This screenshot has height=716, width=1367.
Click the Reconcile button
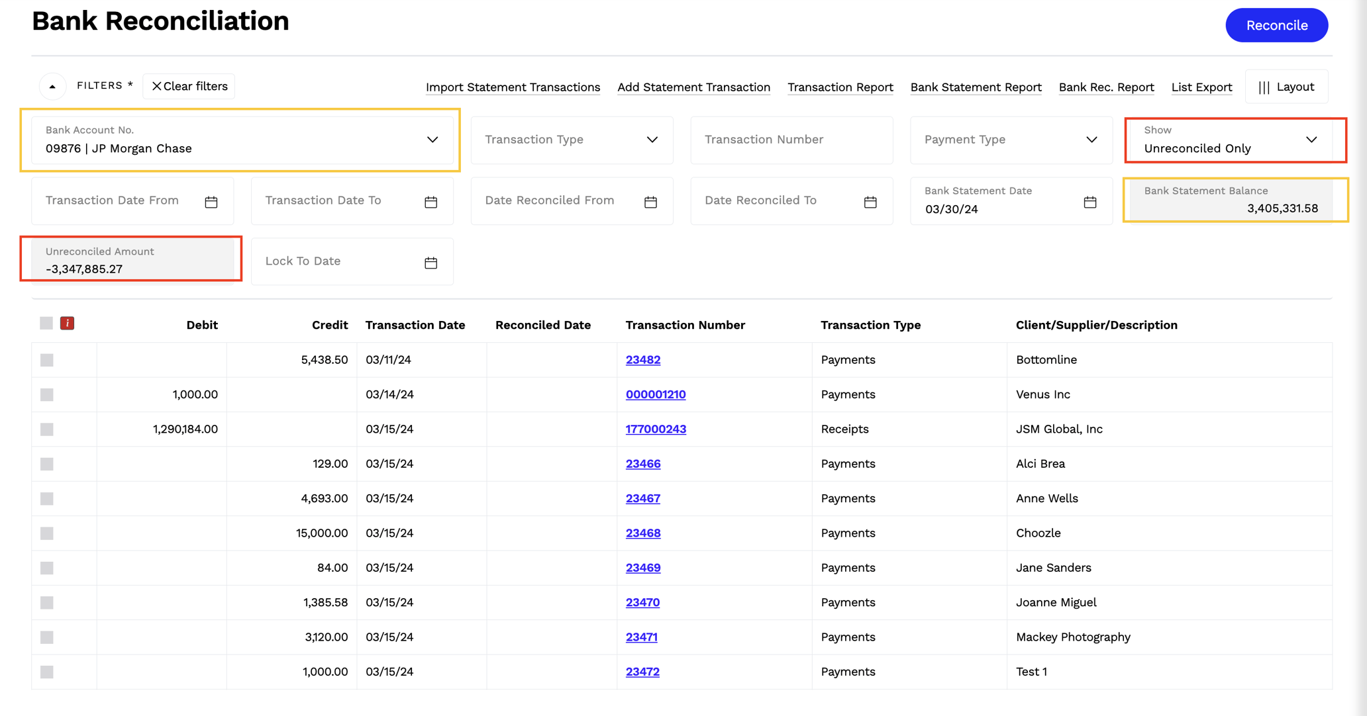coord(1276,24)
